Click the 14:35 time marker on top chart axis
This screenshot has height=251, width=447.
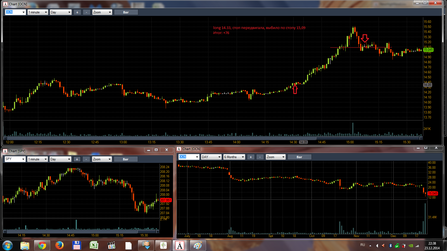[x=303, y=142]
